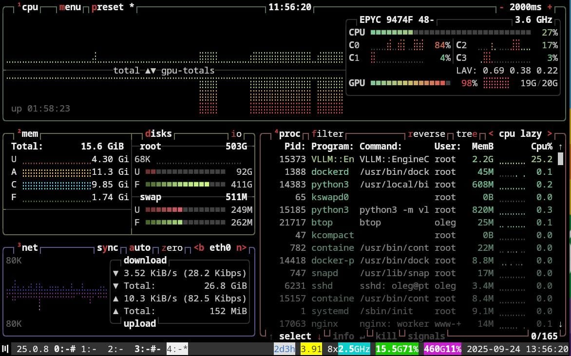The image size is (571, 356).
Task: Select the containe process with PID 15157
Action: (416, 299)
